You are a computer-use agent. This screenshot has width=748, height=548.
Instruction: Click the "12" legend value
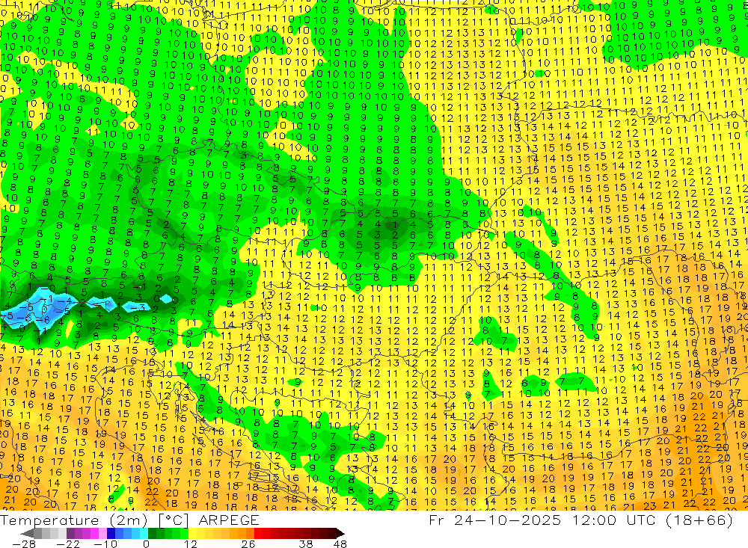tap(190, 544)
